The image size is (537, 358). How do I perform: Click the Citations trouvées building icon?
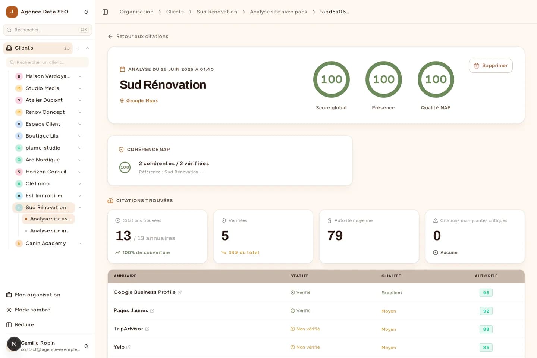110,201
